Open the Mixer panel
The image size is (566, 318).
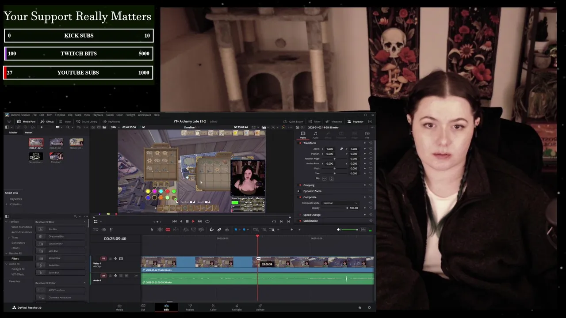click(315, 121)
